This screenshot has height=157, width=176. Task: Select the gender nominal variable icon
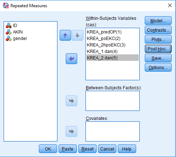(9, 39)
